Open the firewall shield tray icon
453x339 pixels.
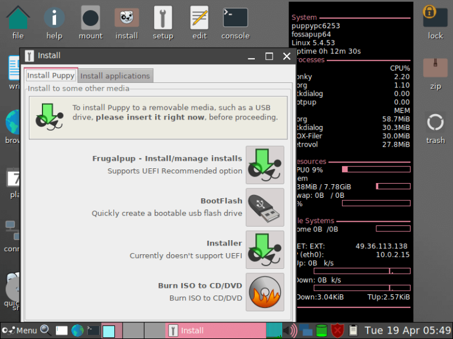pos(337,330)
